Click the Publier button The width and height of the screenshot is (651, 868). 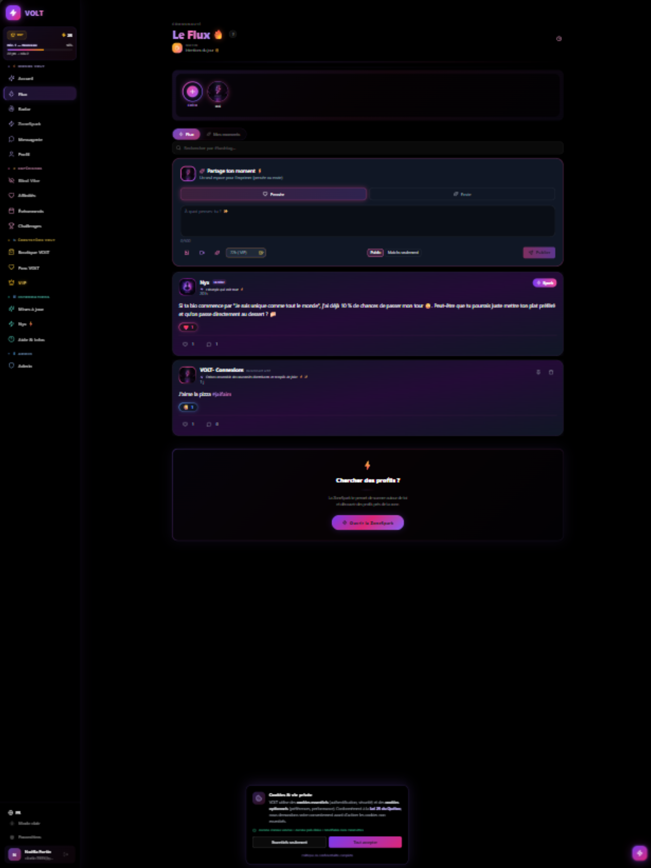(x=539, y=253)
